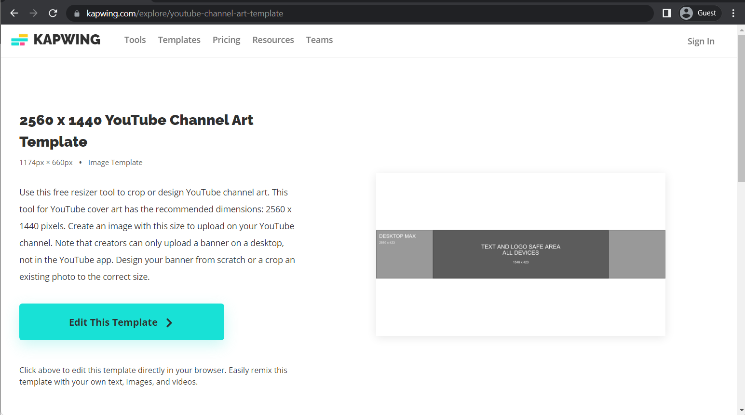Viewport: 745px width, 415px height.
Task: Click the scrollbar up arrow
Action: coord(741,30)
